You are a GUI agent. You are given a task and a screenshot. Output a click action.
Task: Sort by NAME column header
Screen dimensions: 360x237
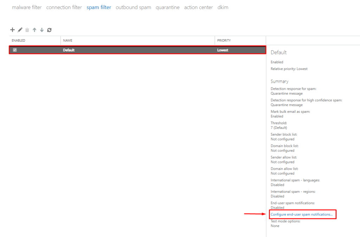click(x=68, y=41)
